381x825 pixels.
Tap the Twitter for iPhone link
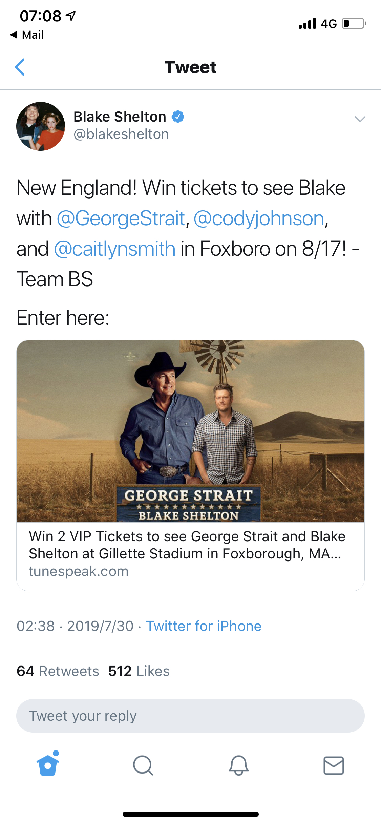coord(204,626)
